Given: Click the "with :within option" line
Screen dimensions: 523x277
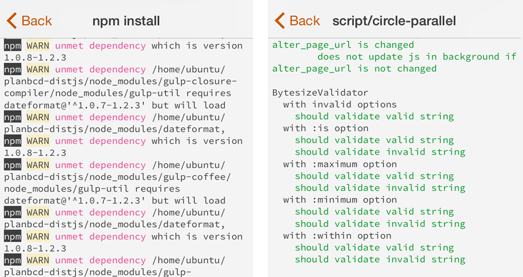Looking at the screenshot, I should (337, 236).
